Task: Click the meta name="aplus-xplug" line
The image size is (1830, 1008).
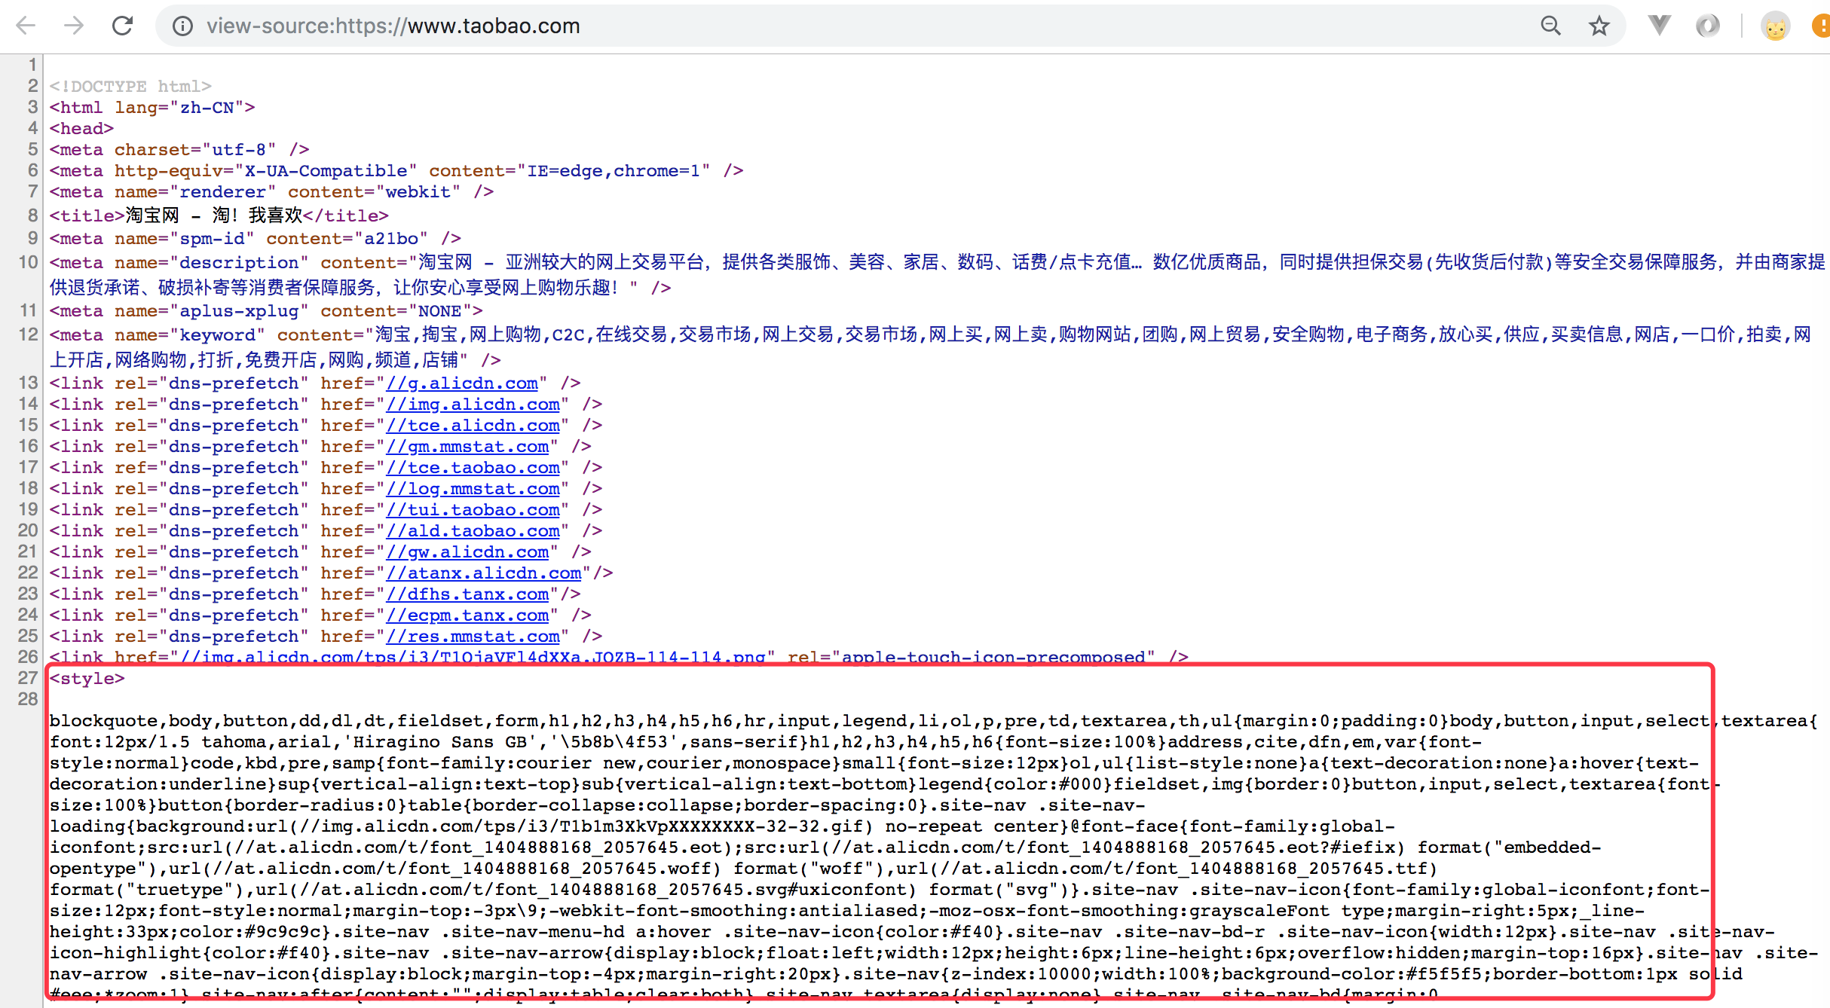Action: click(x=266, y=311)
